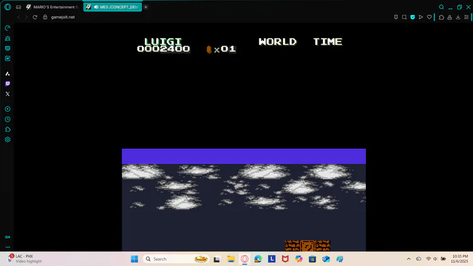The height and width of the screenshot is (266, 473).
Task: Open sidebar setup three-dots menu
Action: tap(8, 247)
